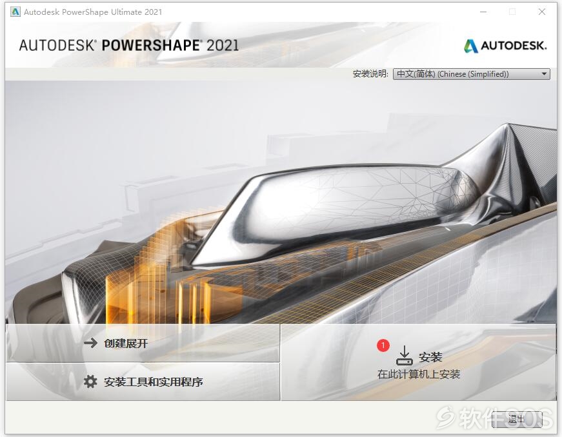The height and width of the screenshot is (437, 562).
Task: Click the 退出 (Exit) button
Action: [x=516, y=419]
